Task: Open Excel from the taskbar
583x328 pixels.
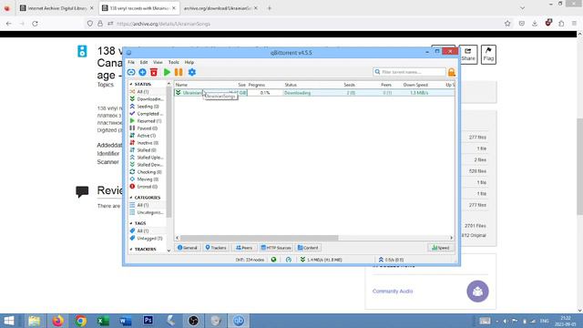Action: tap(103, 321)
